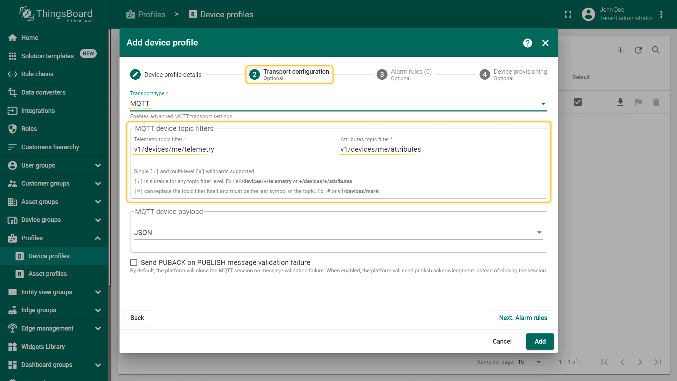The width and height of the screenshot is (677, 381).
Task: Click the Back button
Action: point(137,318)
